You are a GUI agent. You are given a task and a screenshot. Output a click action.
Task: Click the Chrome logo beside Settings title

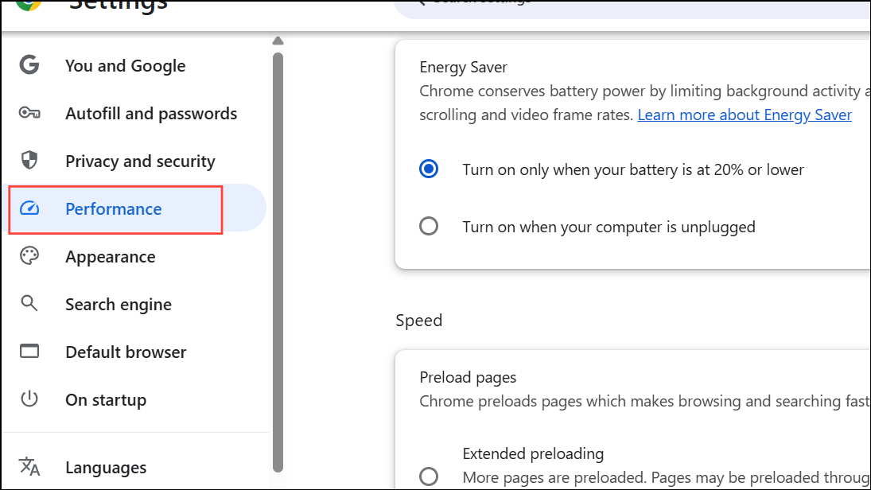[29, 3]
